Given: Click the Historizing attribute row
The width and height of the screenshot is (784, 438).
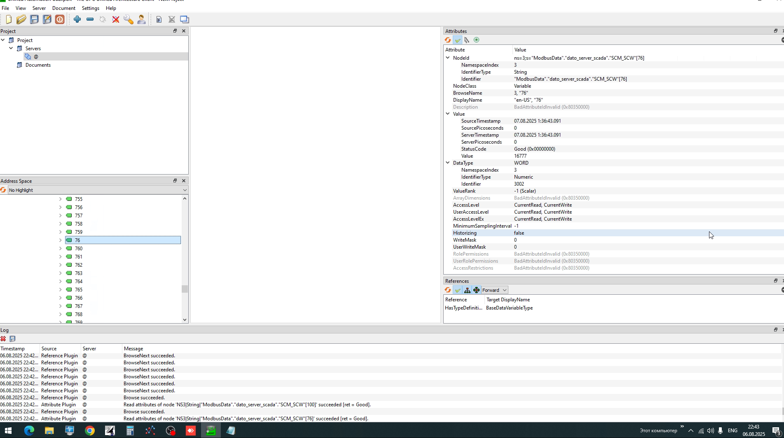Looking at the screenshot, I should point(613,233).
